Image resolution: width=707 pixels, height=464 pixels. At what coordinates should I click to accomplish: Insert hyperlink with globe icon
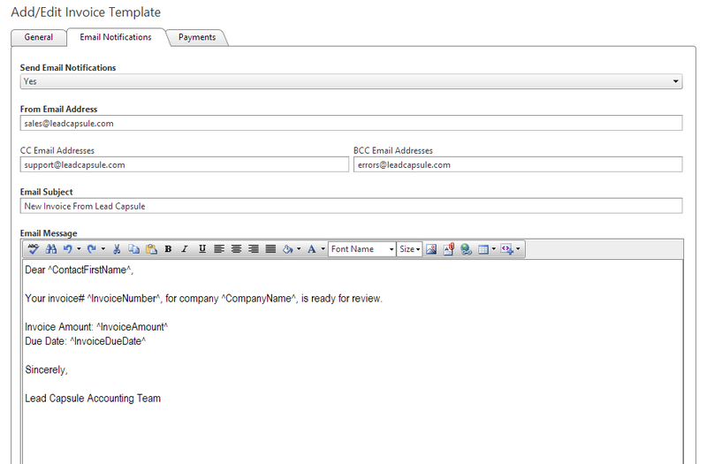[x=467, y=249]
